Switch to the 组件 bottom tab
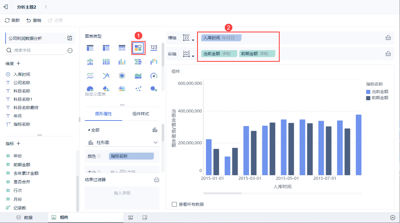Image resolution: width=400 pixels, height=223 pixels. click(86, 218)
